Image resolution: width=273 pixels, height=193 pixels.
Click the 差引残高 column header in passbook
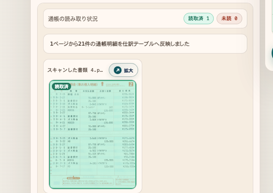point(125,91)
